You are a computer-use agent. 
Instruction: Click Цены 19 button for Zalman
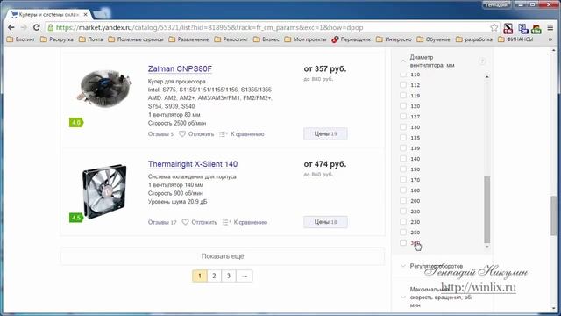point(325,133)
